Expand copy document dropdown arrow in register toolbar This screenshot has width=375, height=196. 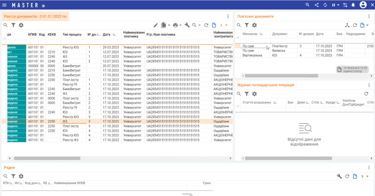click(169, 25)
